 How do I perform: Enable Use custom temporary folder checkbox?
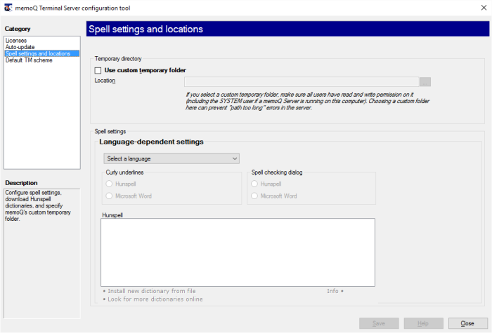point(98,70)
